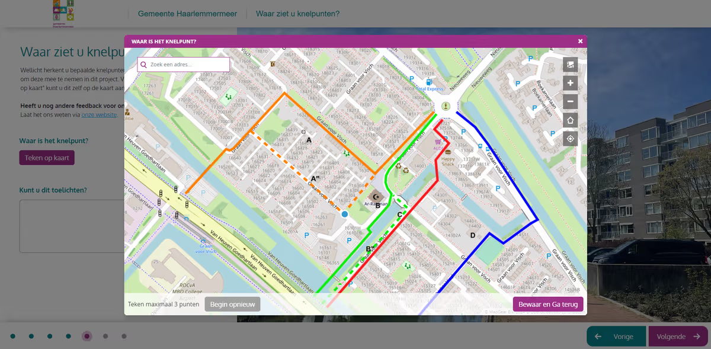The height and width of the screenshot is (349, 711).
Task: Click the exclamation marker at the roundabout
Action: tap(446, 107)
